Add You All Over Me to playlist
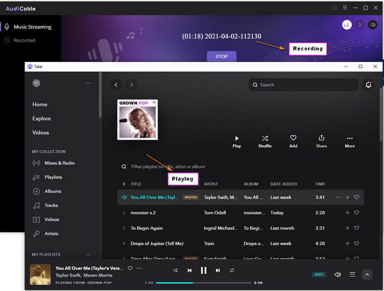384x291 pixels. click(x=347, y=198)
